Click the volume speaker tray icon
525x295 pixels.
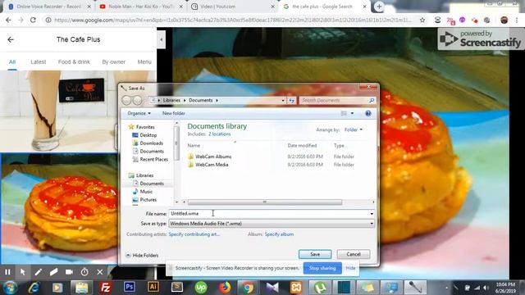(486, 288)
